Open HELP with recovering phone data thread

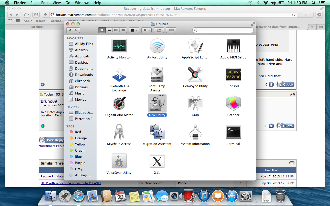coord(71,183)
